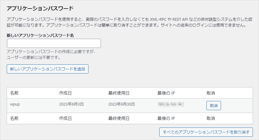Viewport: 259px width, 140px height.
Task: Click the 最後の IP header in top row
Action: [166, 93]
